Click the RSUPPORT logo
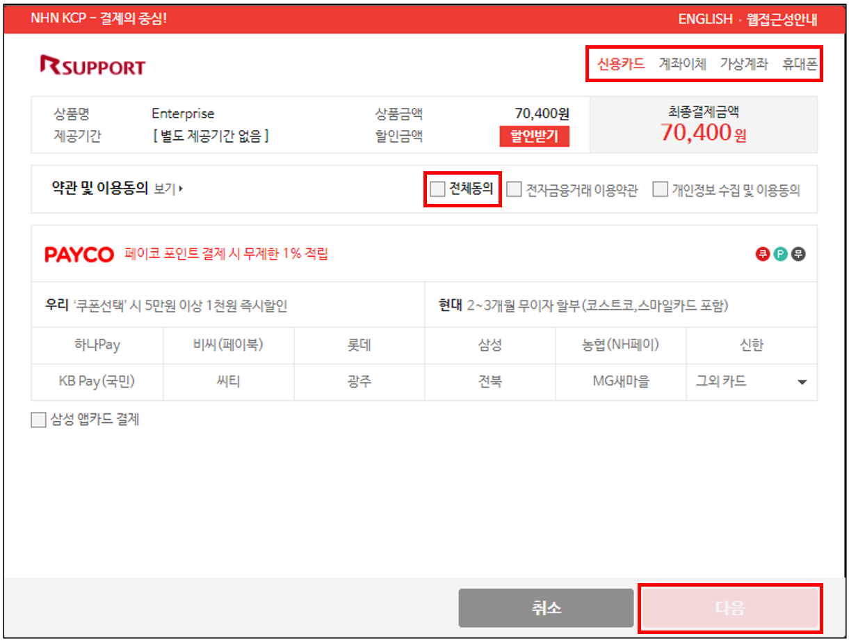Screen dimensions: 849x643 pyautogui.click(x=92, y=66)
